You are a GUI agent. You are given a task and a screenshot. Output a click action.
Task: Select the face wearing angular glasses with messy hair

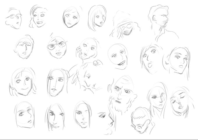point(57,46)
